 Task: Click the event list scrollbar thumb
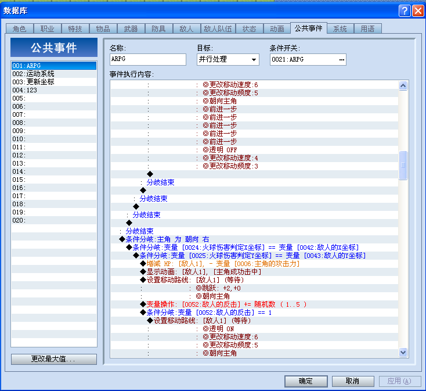coord(403,165)
